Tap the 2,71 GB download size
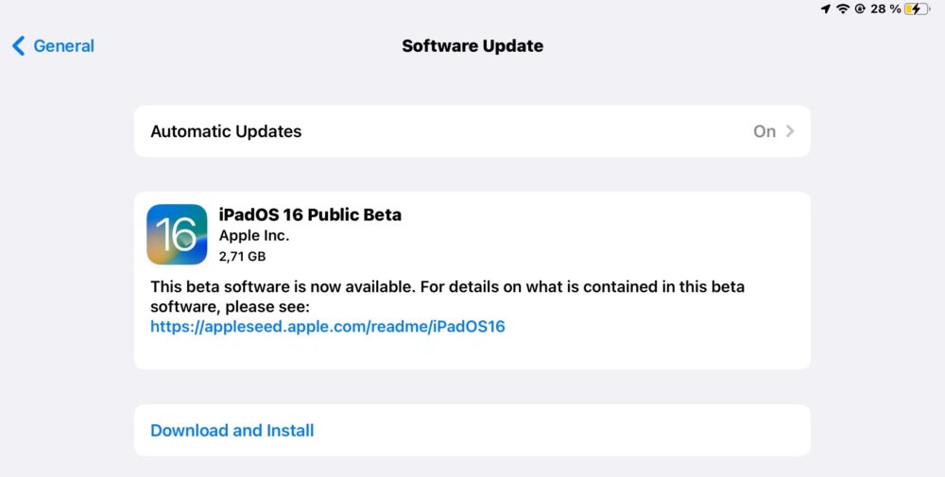This screenshot has width=945, height=477. point(243,255)
